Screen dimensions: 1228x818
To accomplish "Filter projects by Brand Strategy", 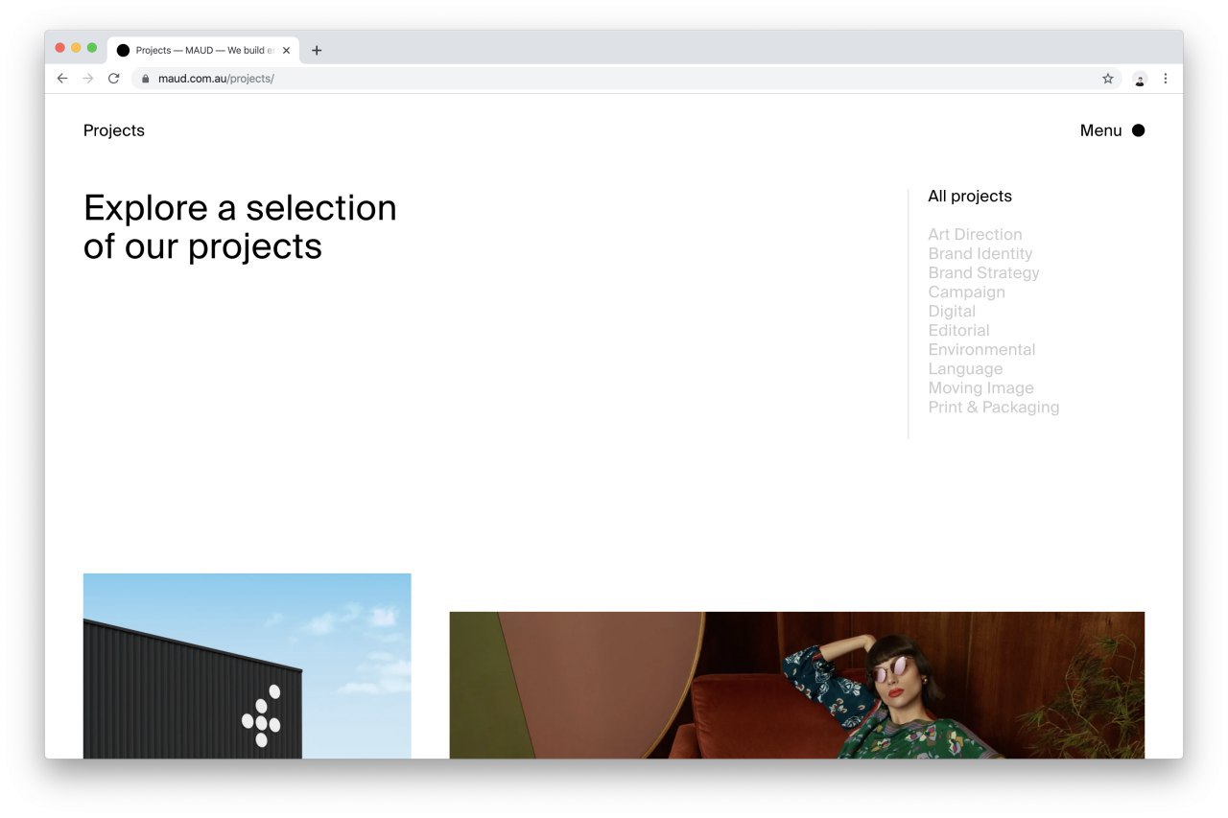I will [983, 272].
